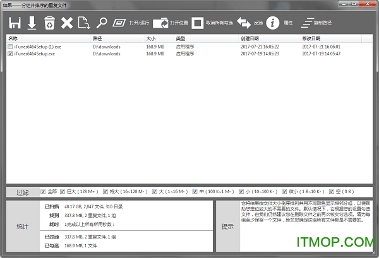Toggle the 中 (100 K~1 M-) filter checkbox
Viewport: 379px width, 258px height.
point(195,191)
